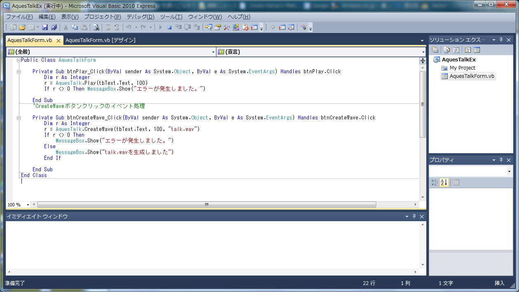Click View Designer icon in Solution Explorer
The width and height of the screenshot is (519, 292).
click(x=477, y=50)
